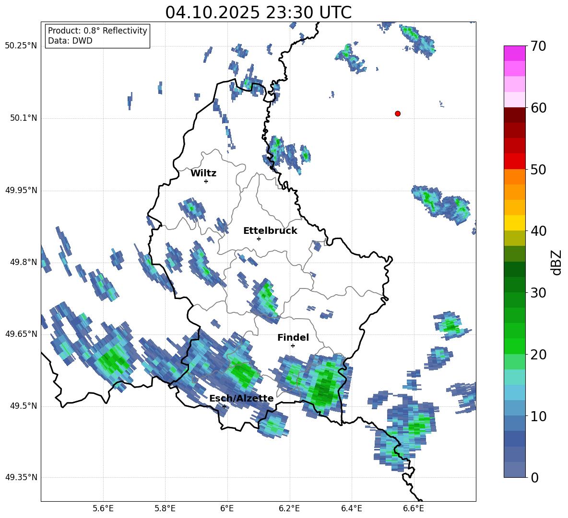Screen dimensions: 568x518
Task: Click the Wiltz station cross marker
Action: pos(206,181)
